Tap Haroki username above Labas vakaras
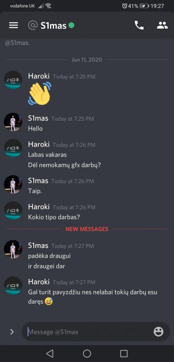This screenshot has width=174, height=362. coord(39,144)
